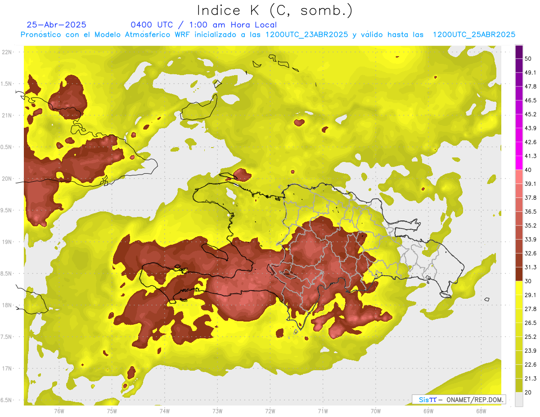Click the color bar value "40"

click(x=529, y=170)
